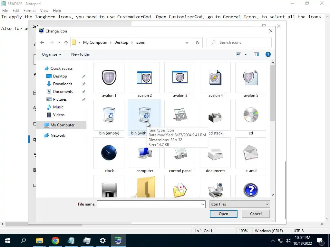Viewport: 330px width, 247px height.
Task: Open taskbar search
Action: pos(23,241)
